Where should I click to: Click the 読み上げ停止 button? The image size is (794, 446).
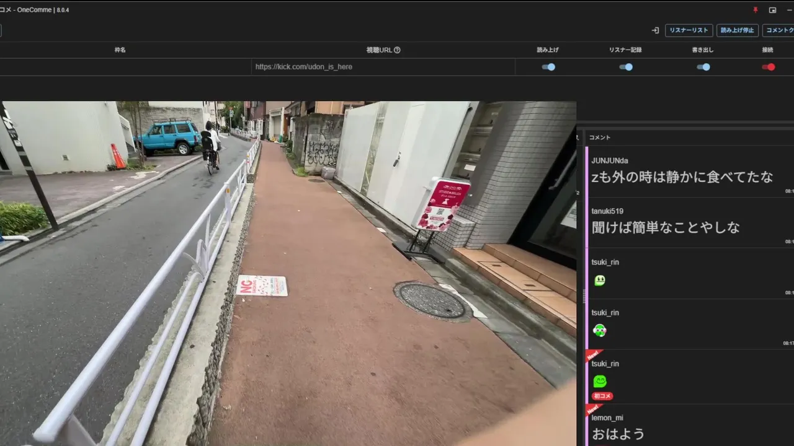738,30
